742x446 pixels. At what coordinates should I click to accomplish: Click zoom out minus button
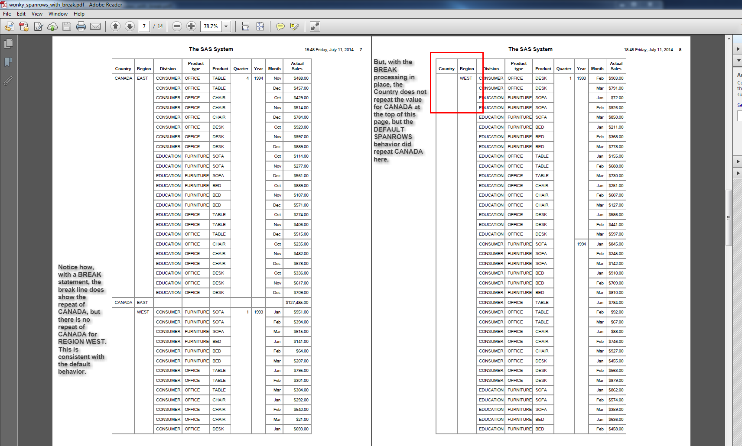[177, 26]
